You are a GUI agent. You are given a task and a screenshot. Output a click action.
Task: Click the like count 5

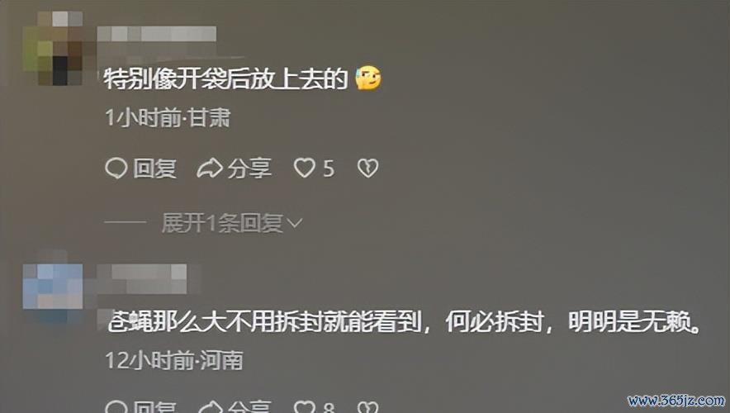pos(329,169)
